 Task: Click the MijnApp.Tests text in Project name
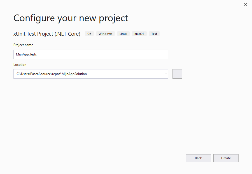tap(27, 54)
